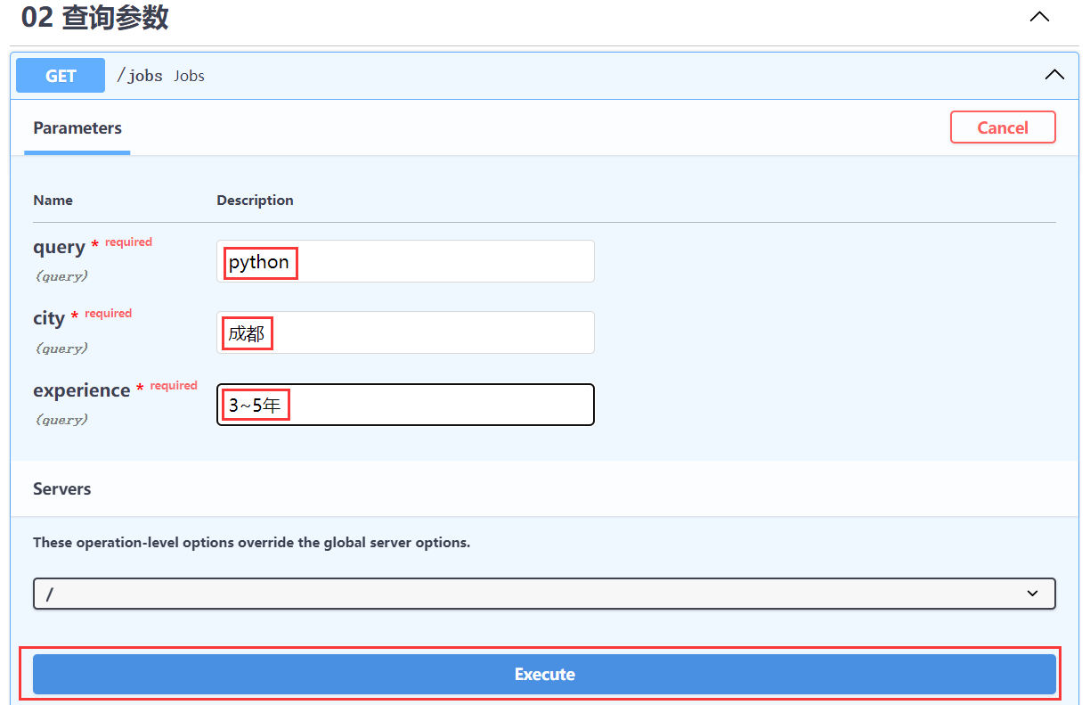The image size is (1090, 705).
Task: Click the 02 查询参数 heading text
Action: [94, 18]
